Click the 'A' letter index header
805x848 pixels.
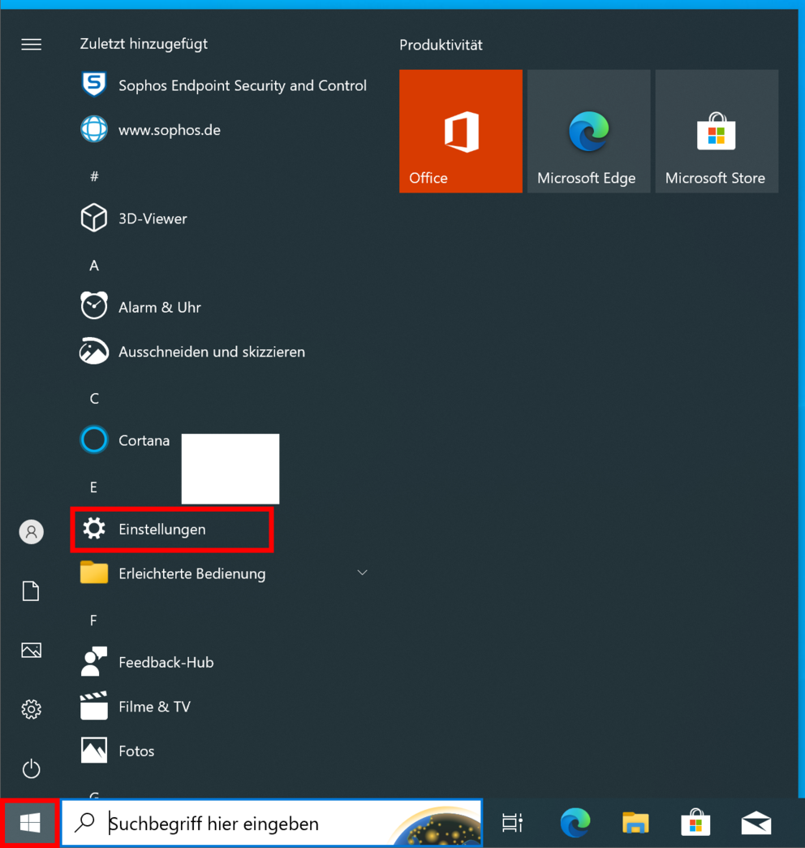coord(94,266)
